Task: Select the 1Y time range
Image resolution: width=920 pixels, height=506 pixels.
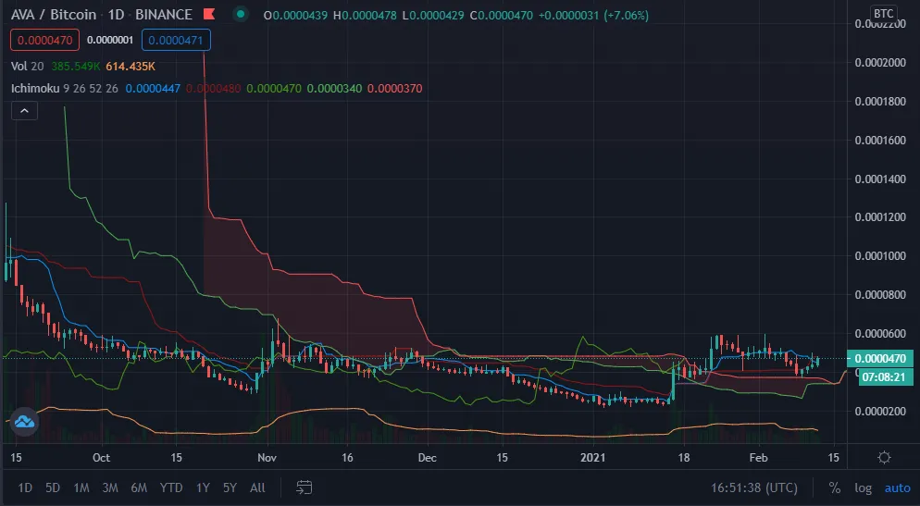Action: (x=203, y=487)
